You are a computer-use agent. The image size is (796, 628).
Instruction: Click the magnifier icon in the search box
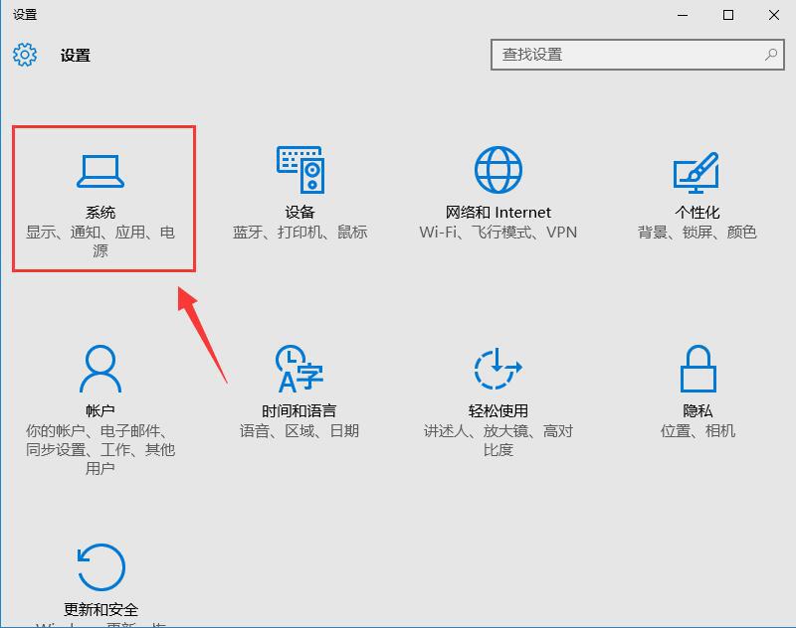[x=771, y=55]
